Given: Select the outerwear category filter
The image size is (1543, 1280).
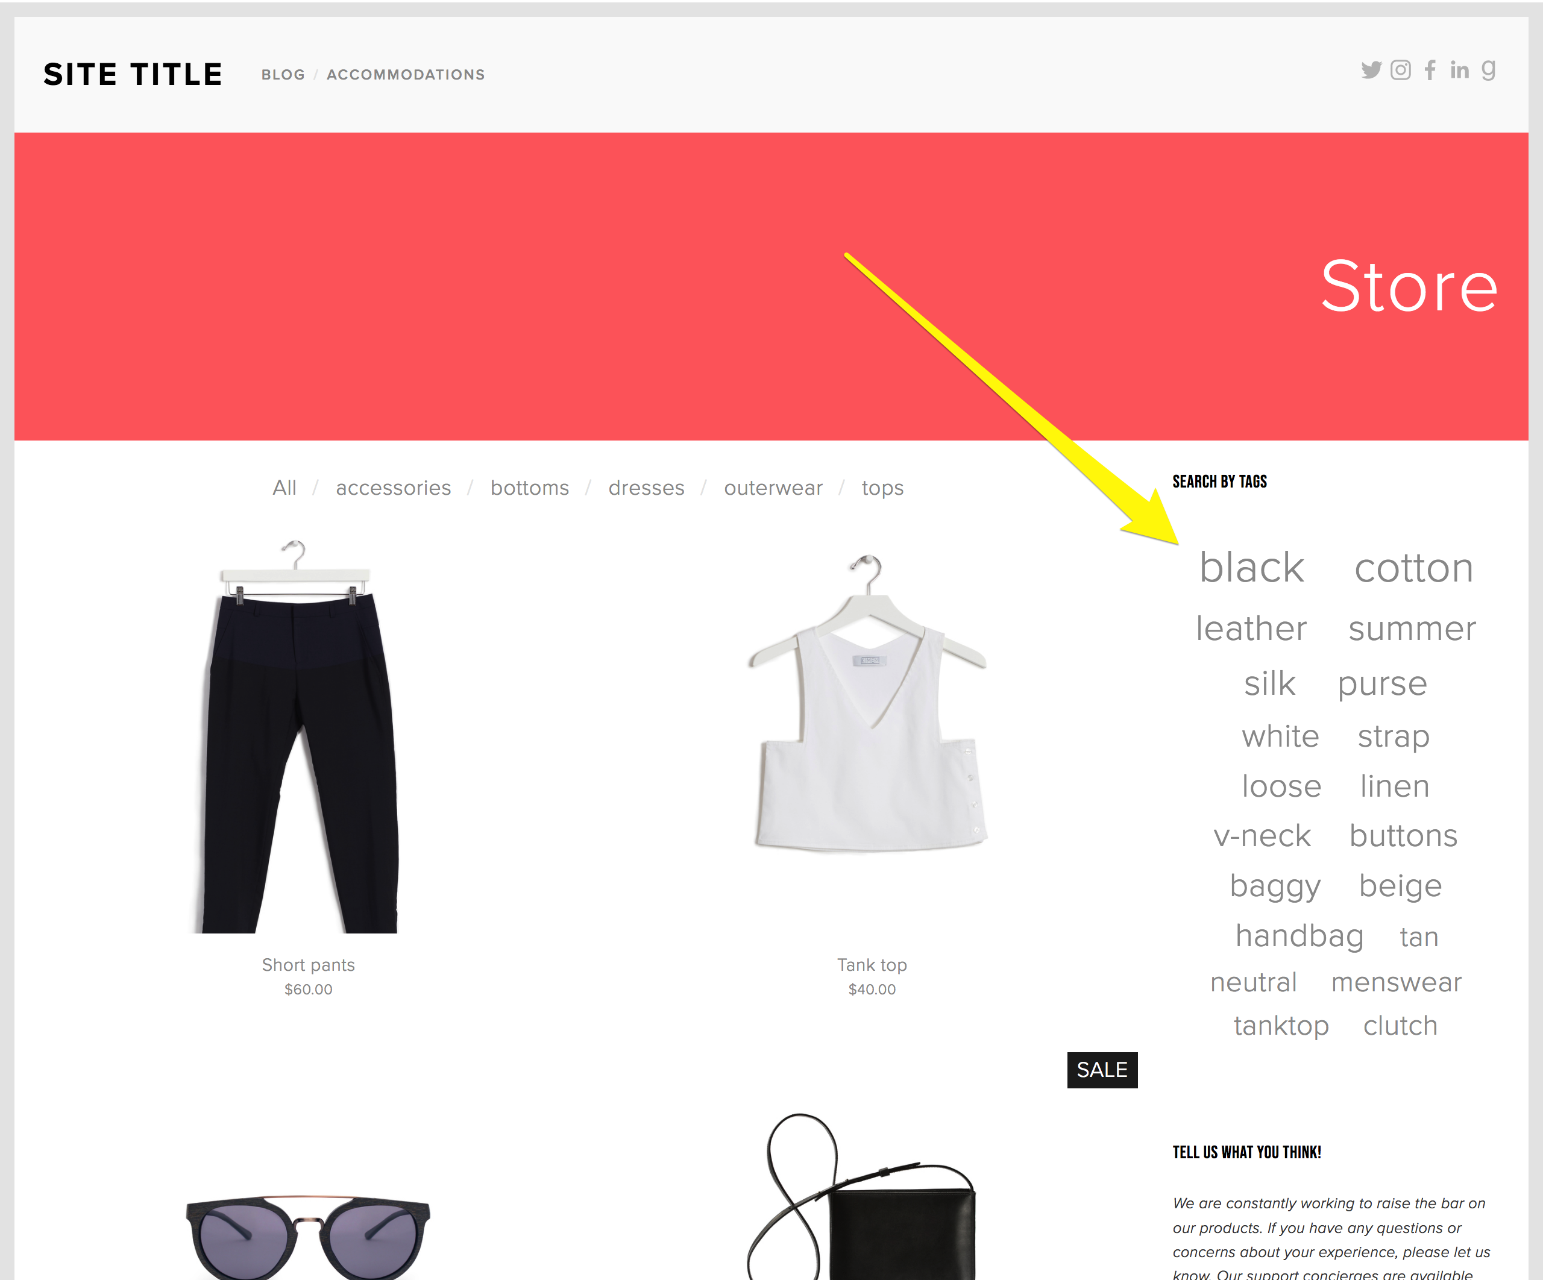Looking at the screenshot, I should tap(773, 488).
